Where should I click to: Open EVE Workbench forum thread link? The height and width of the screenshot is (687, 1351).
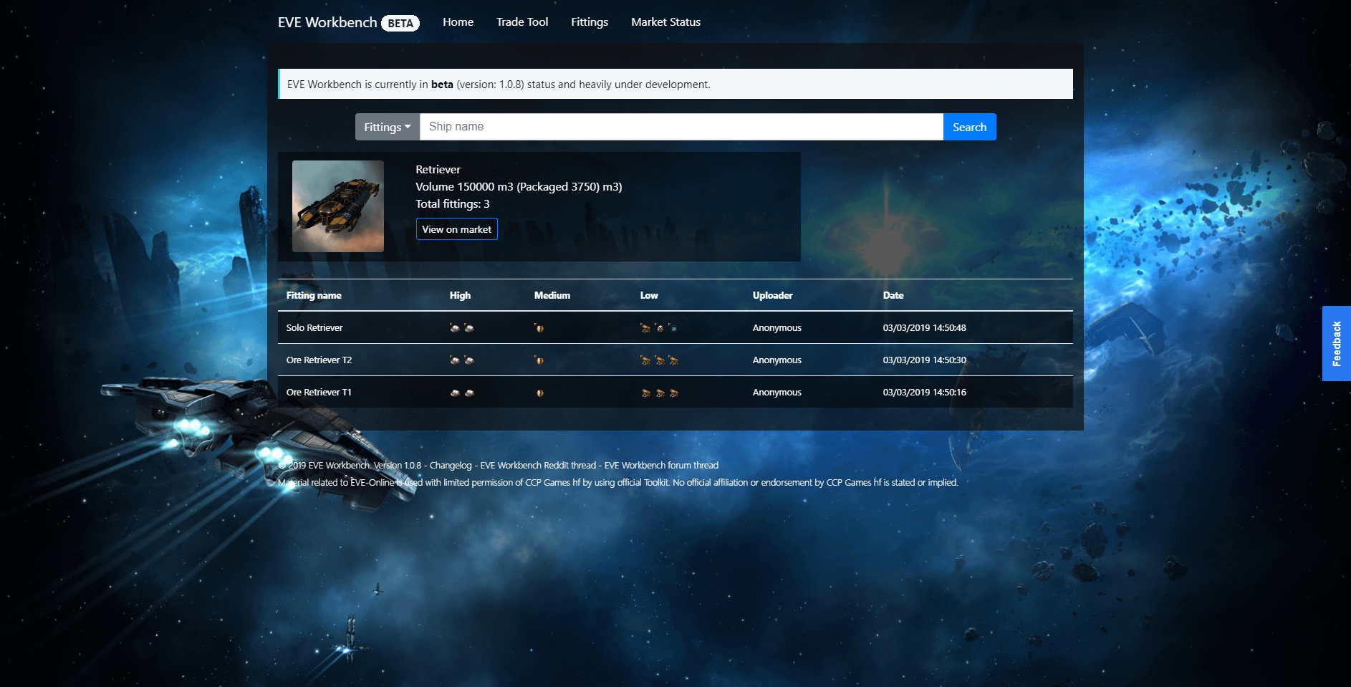pos(661,466)
